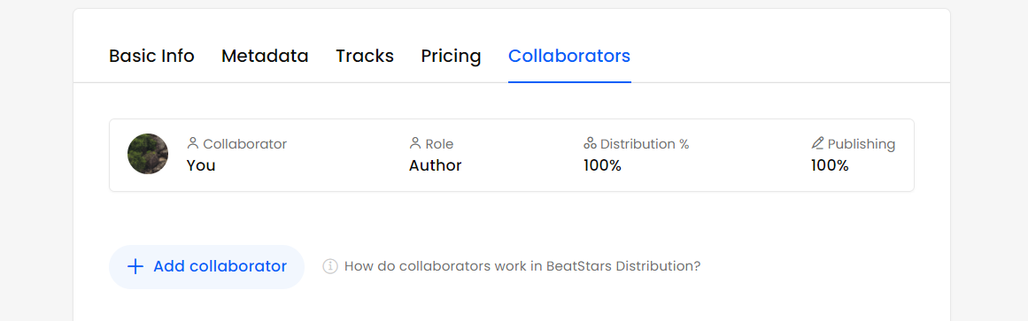Click the Add collaborator button

point(206,267)
